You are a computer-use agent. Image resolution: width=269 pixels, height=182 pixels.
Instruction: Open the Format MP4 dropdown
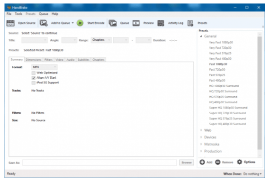44,67
